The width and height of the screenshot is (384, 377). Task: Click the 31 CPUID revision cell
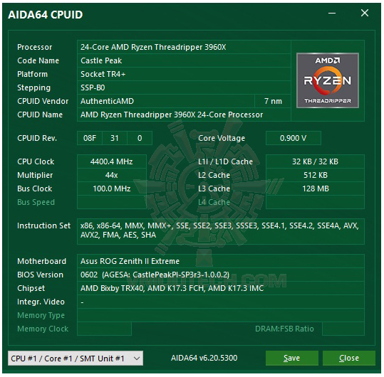point(115,138)
